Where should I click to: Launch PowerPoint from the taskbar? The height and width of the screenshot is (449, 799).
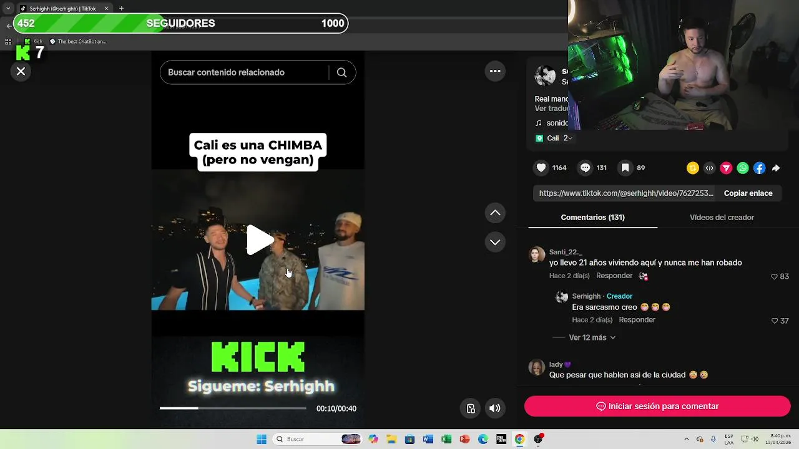[x=464, y=439]
